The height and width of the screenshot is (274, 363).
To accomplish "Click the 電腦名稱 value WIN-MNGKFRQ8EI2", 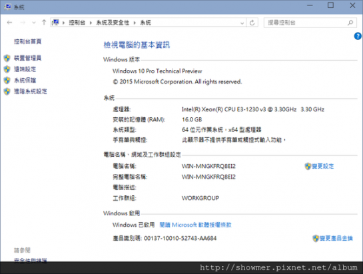I will [208, 166].
